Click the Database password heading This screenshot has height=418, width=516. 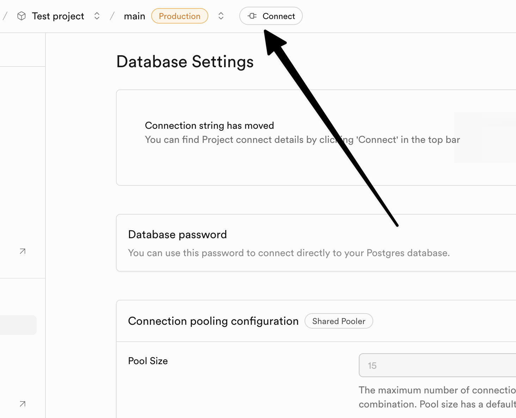[x=177, y=235]
